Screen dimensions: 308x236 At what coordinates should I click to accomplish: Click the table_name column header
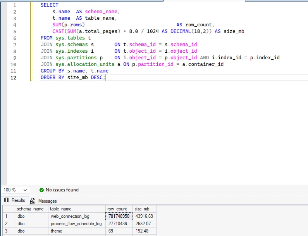tap(61, 209)
